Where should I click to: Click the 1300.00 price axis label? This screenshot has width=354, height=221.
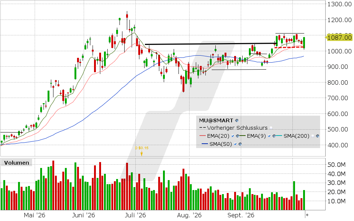coord(340,4)
